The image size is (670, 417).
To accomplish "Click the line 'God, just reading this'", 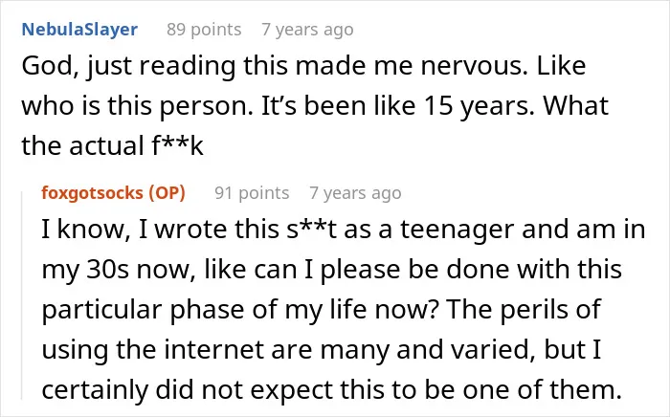I will click(x=303, y=67).
